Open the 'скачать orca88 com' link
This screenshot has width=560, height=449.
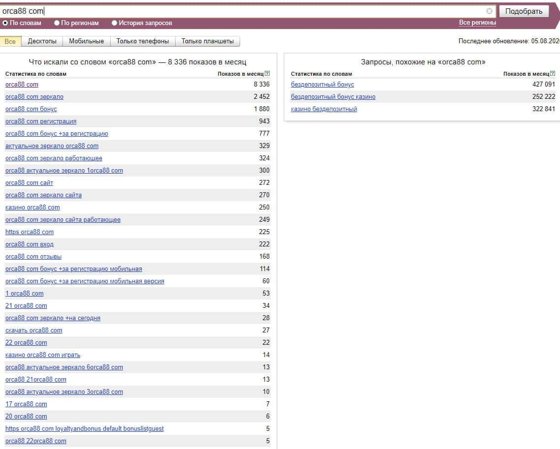(33, 330)
